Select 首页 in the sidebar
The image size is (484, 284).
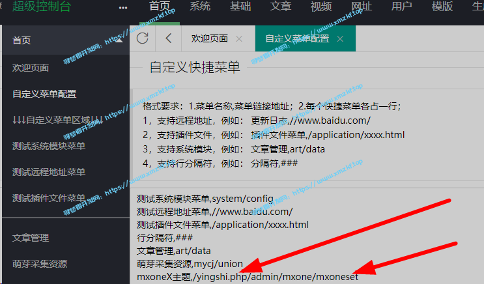coord(21,40)
